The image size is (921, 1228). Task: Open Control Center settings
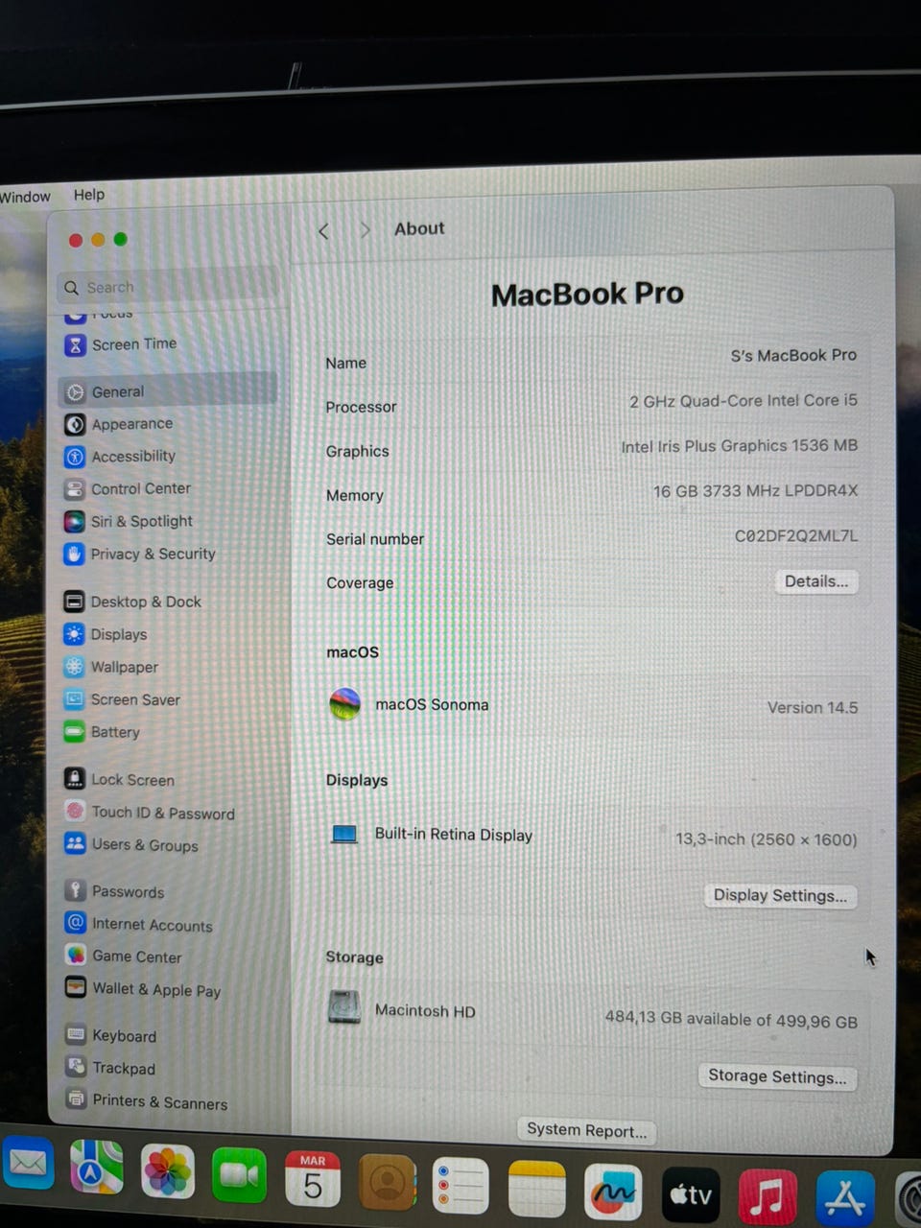(128, 489)
